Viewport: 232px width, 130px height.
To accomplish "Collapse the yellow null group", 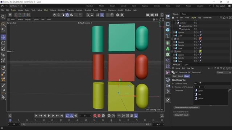I will [x=172, y=52].
